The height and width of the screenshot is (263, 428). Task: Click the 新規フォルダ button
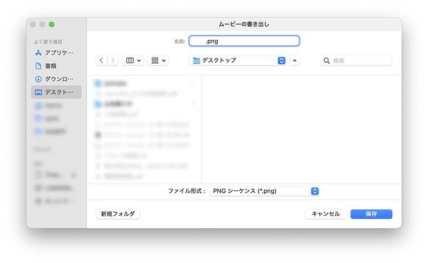click(x=118, y=214)
